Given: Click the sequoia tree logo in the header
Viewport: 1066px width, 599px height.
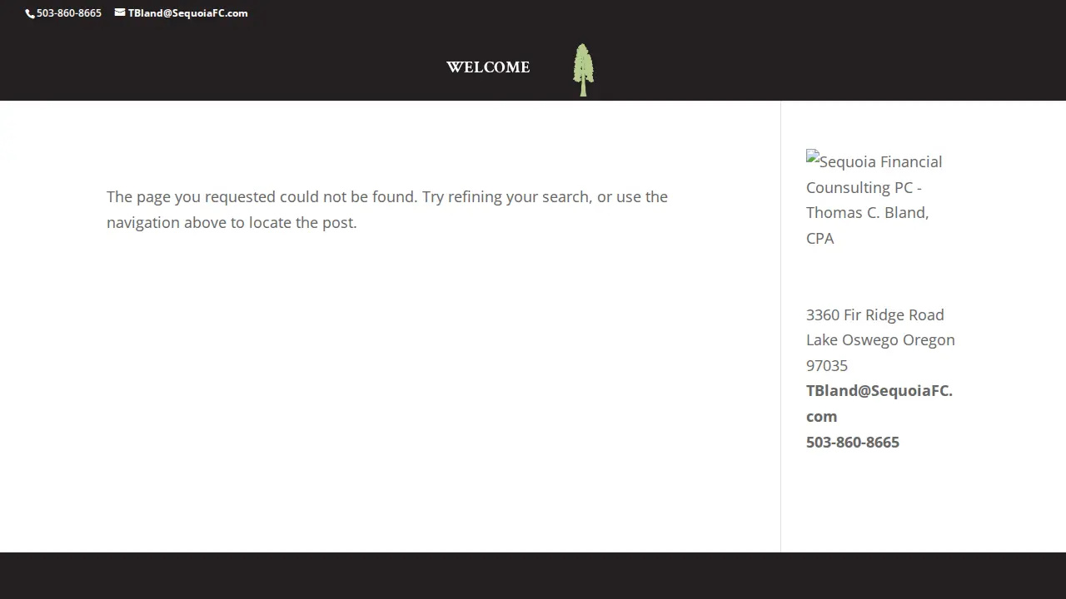Looking at the screenshot, I should point(584,70).
